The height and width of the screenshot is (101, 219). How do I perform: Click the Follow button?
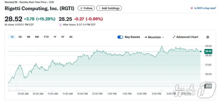86,8
